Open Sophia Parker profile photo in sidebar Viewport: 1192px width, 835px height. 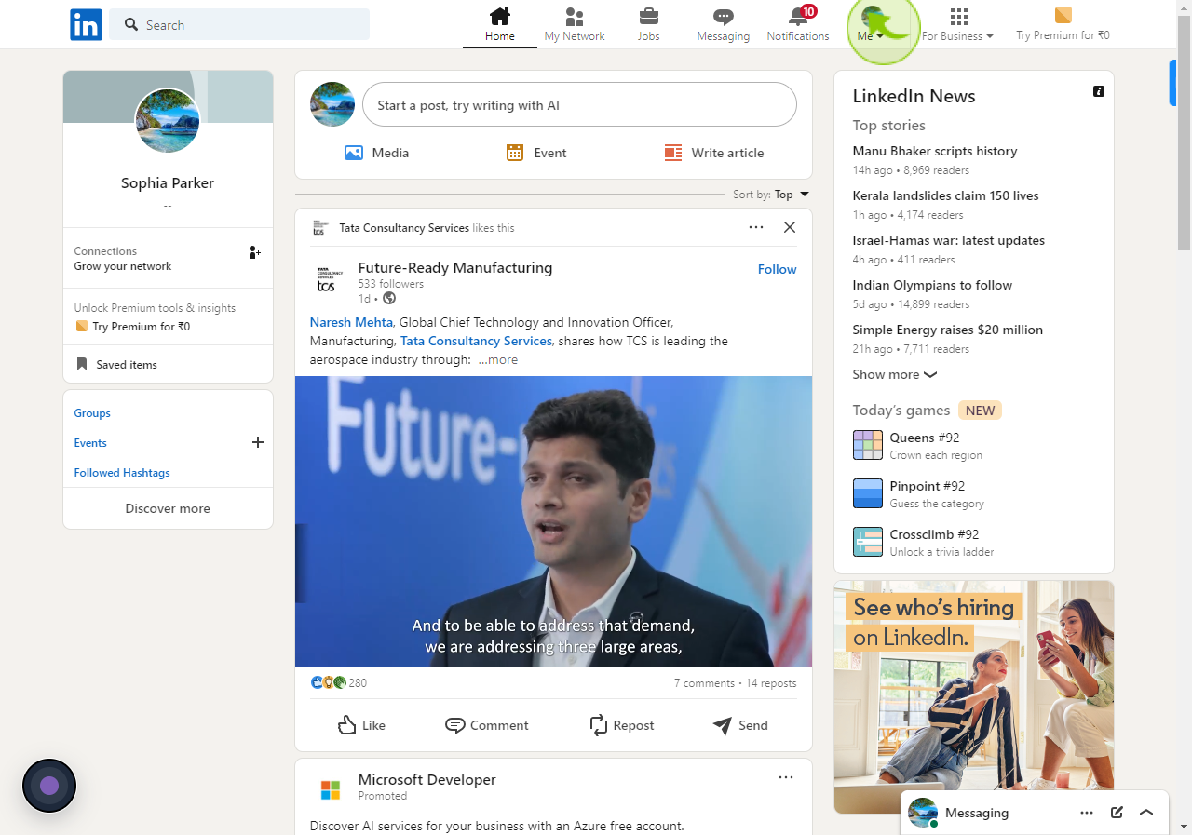tap(168, 121)
